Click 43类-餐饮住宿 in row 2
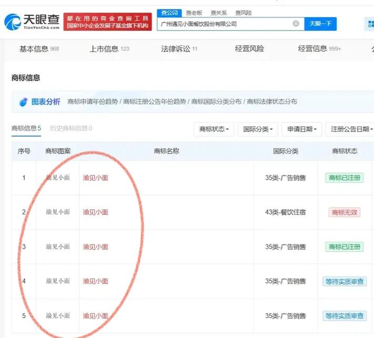Screen dimensions: 374x338 tap(285, 212)
